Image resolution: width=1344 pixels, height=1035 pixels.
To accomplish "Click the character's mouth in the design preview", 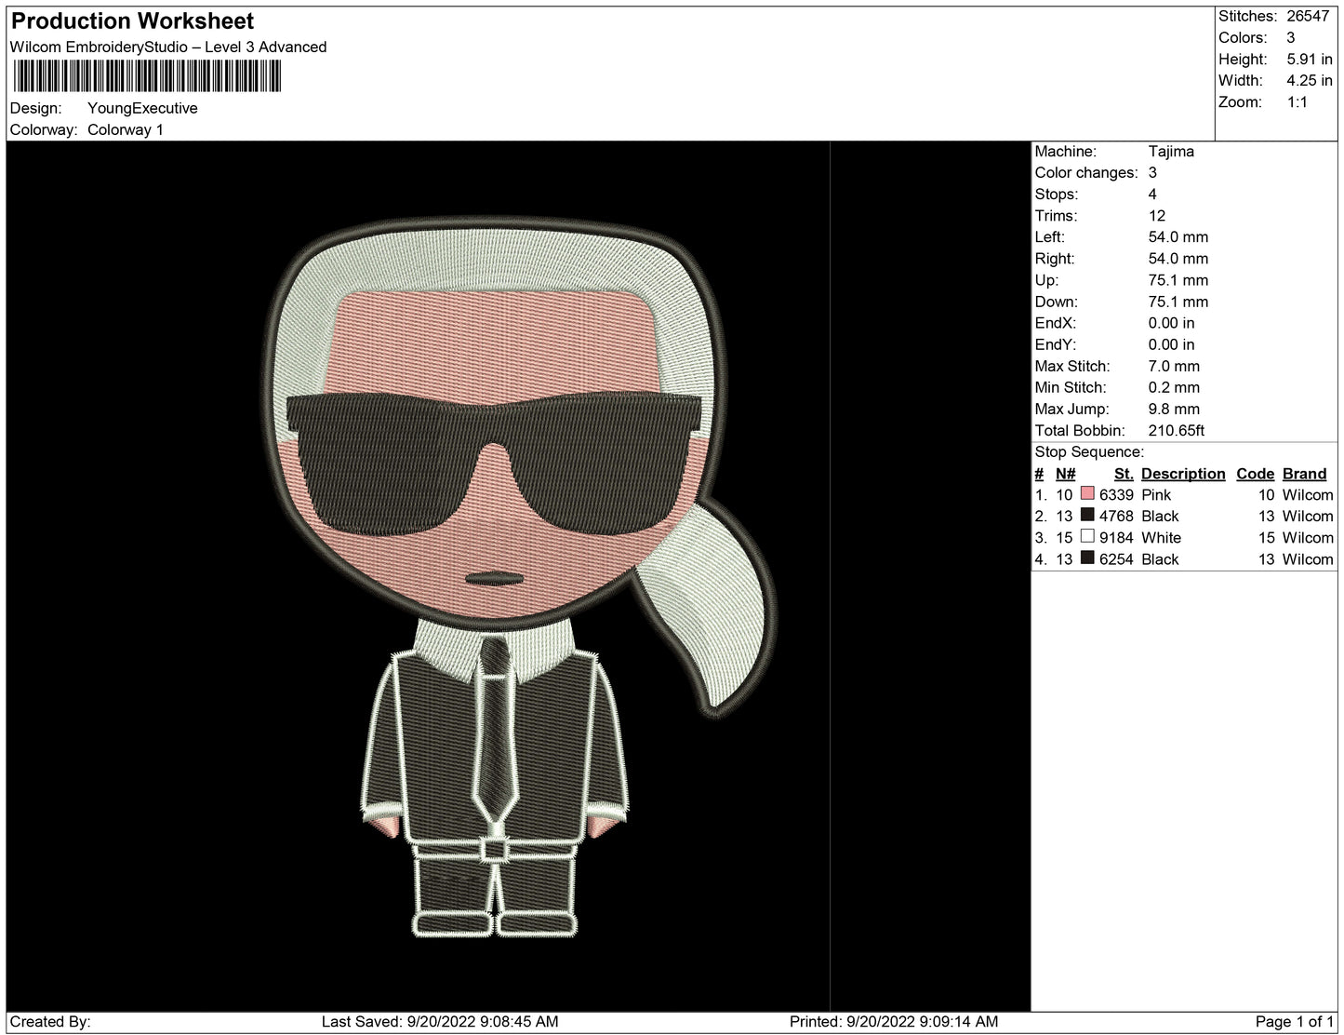I will click(x=493, y=579).
